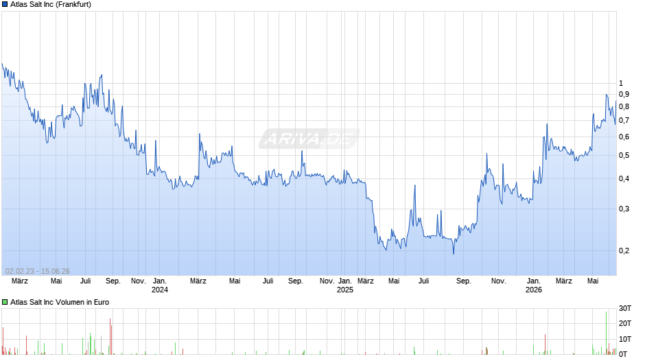
Task: Click the last 'Mai' axis label after 2026
Action: pos(593,281)
